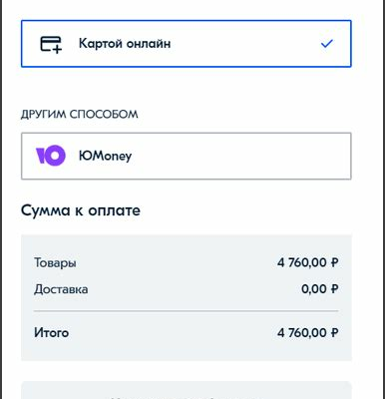Screen dimensions: 385x399
Task: Click the Доставка amount 0,00 ₽
Action: point(320,289)
